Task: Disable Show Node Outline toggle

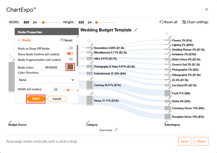Action: click(x=70, y=54)
